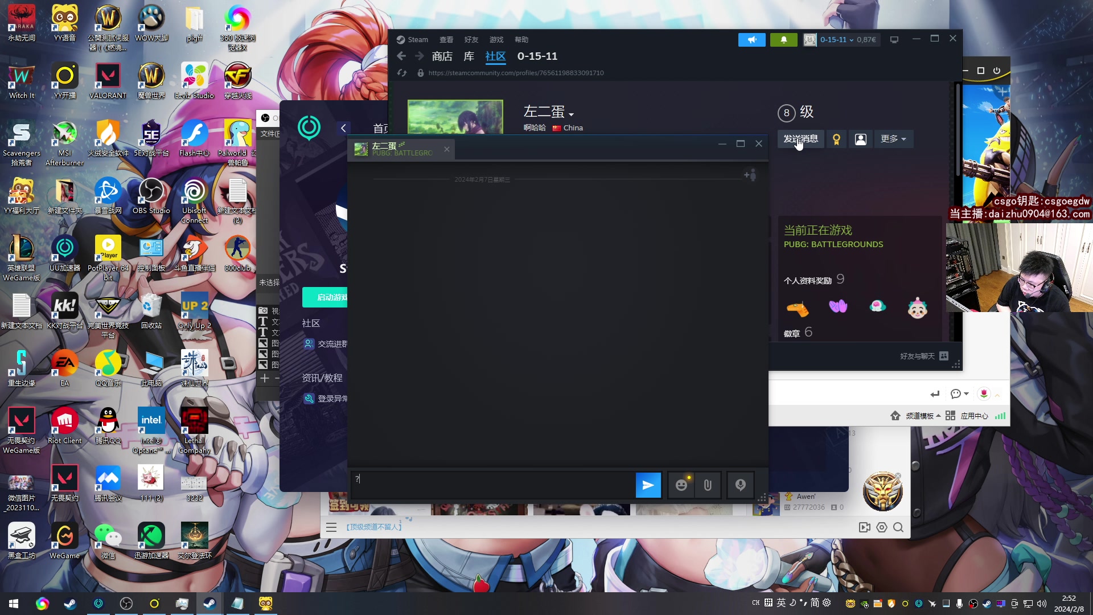Viewport: 1093px width, 615px height.
Task: Open Riot Client desktop shortcut
Action: [x=64, y=426]
